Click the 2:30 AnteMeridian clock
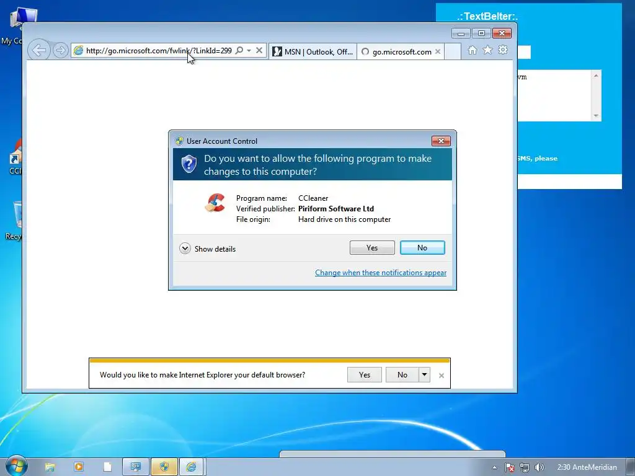The height and width of the screenshot is (476, 635). pos(587,467)
